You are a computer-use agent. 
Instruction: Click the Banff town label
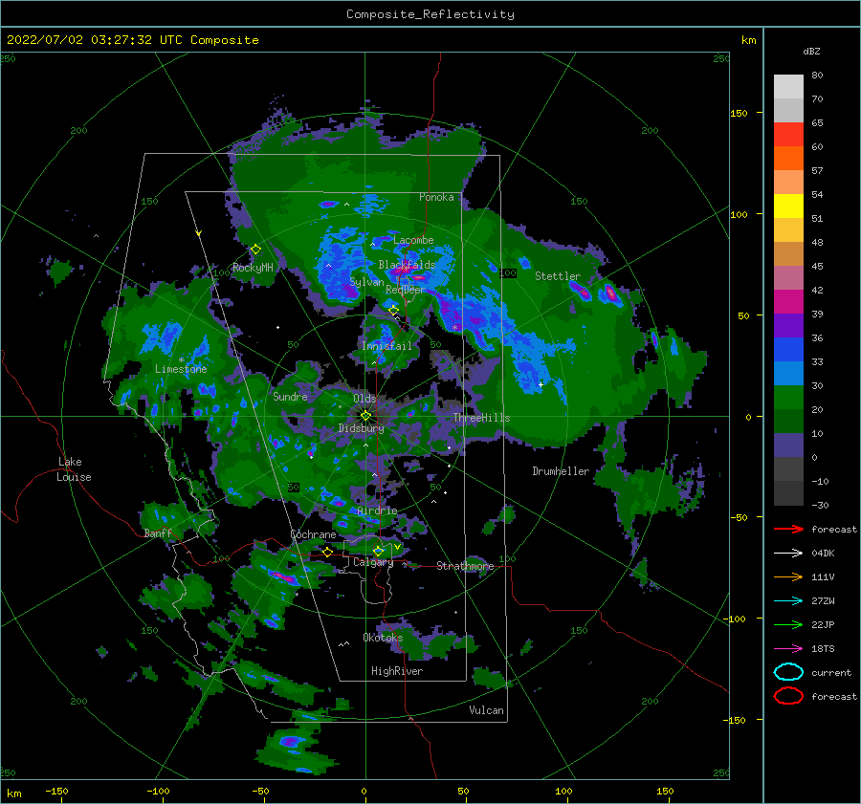[x=158, y=533]
